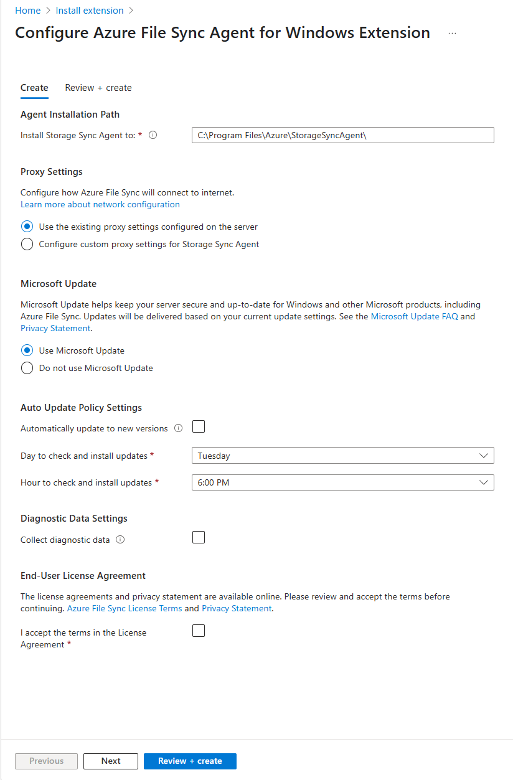The image size is (513, 780).
Task: Click the agent installation path input field
Action: click(342, 134)
